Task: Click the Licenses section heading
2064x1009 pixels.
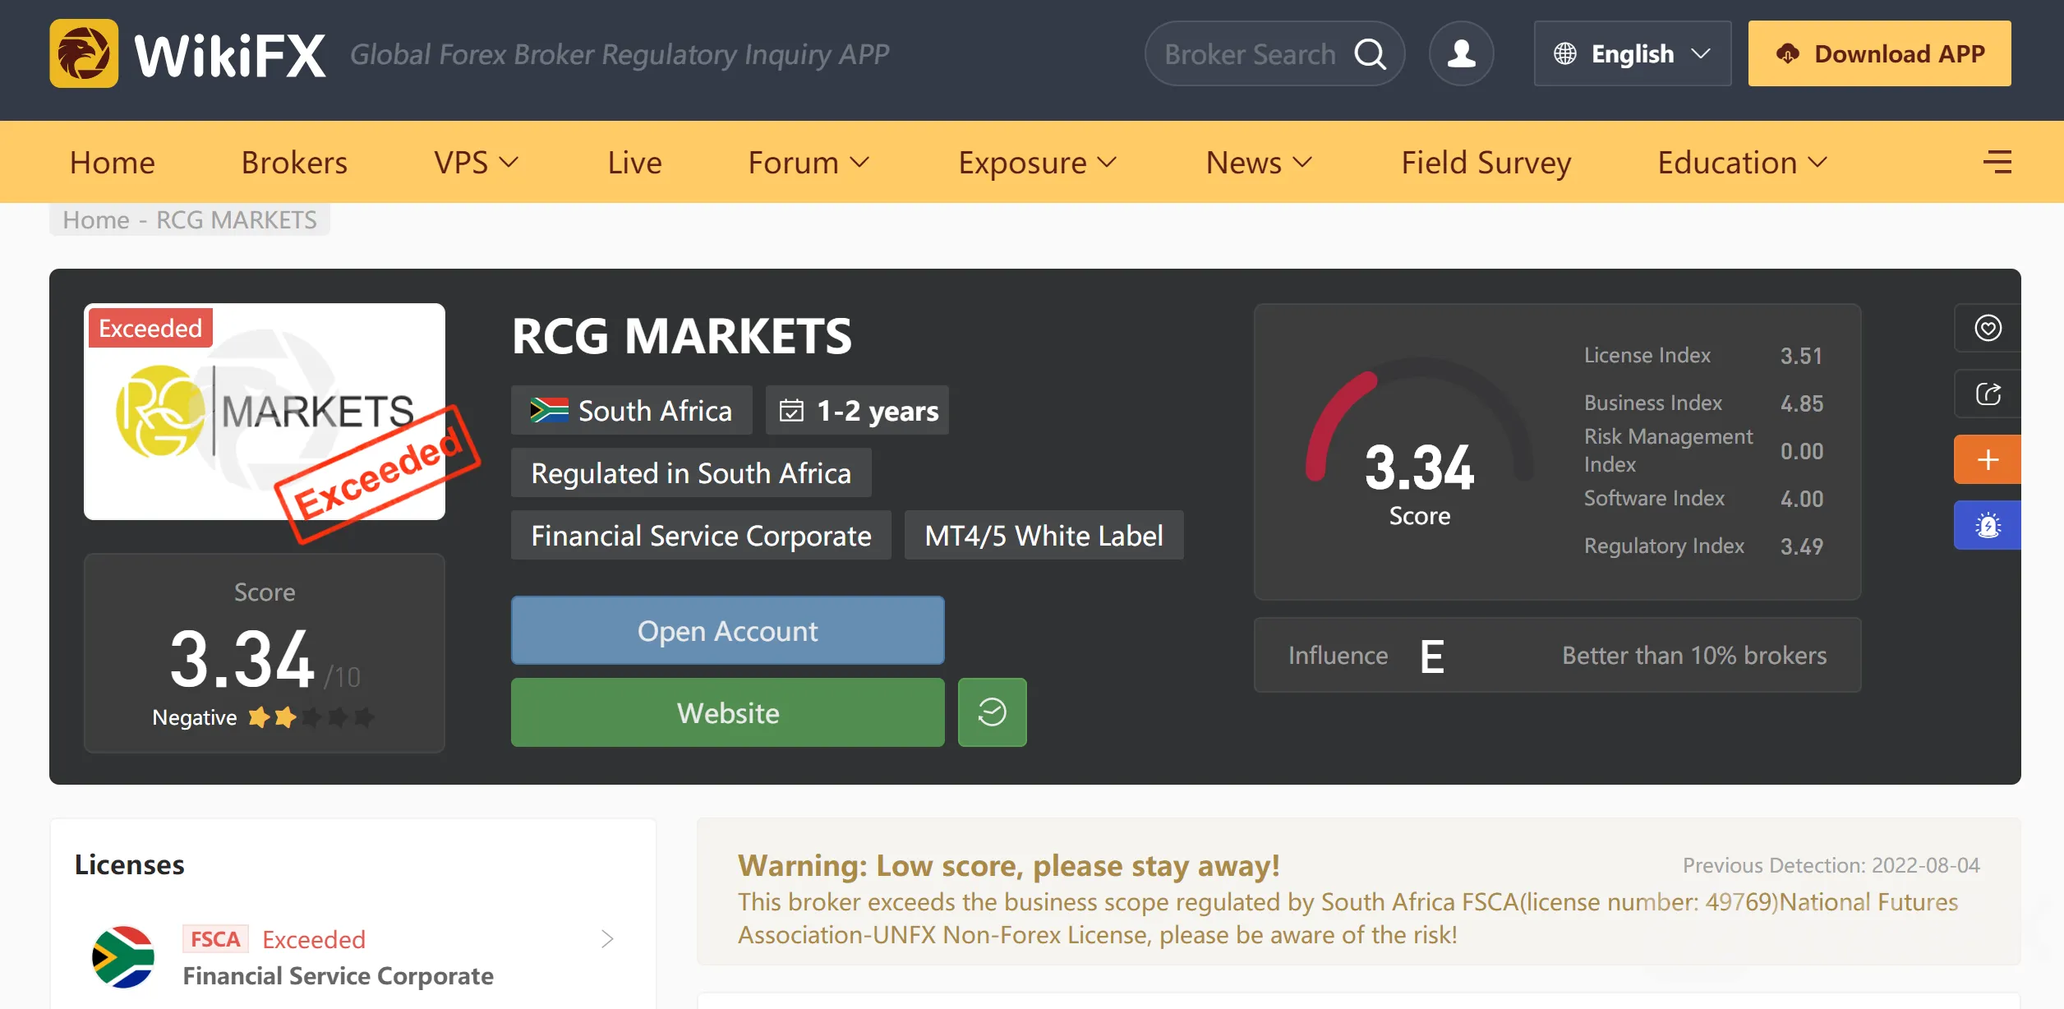Action: point(129,864)
